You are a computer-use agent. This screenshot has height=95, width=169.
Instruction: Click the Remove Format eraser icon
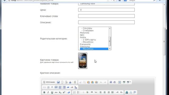(69, 92)
